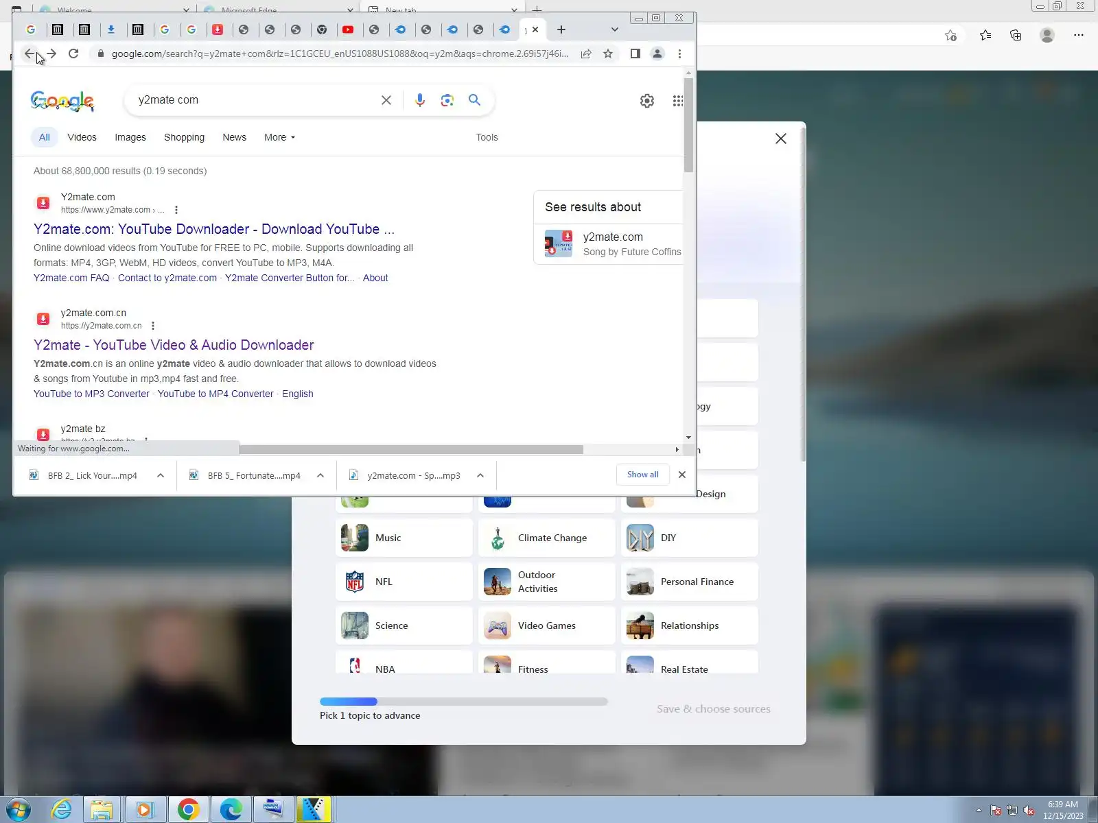This screenshot has height=823, width=1098.
Task: Select the DIY topic in Edge
Action: pyautogui.click(x=690, y=538)
